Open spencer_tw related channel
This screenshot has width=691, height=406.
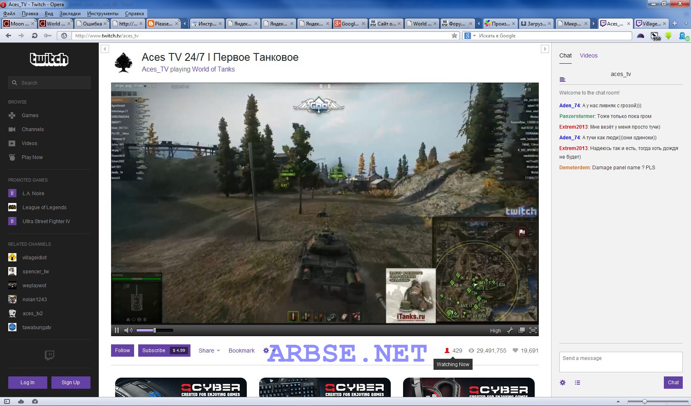coord(29,272)
